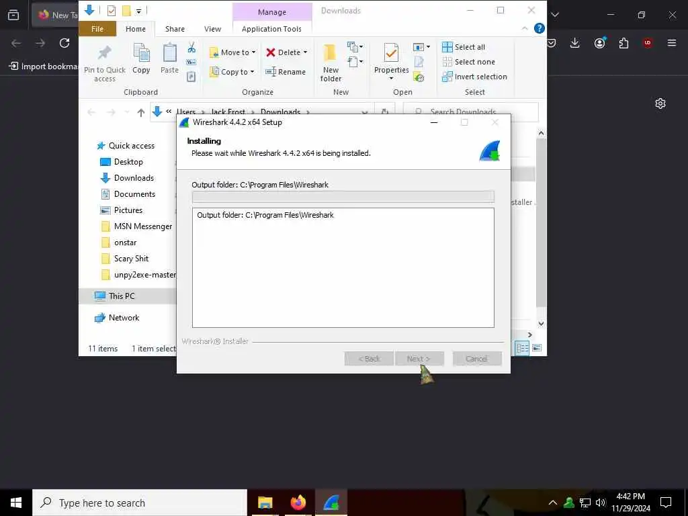This screenshot has height=516, width=688.
Task: Open Customize Quick Access Toolbar dropdown
Action: (138, 11)
